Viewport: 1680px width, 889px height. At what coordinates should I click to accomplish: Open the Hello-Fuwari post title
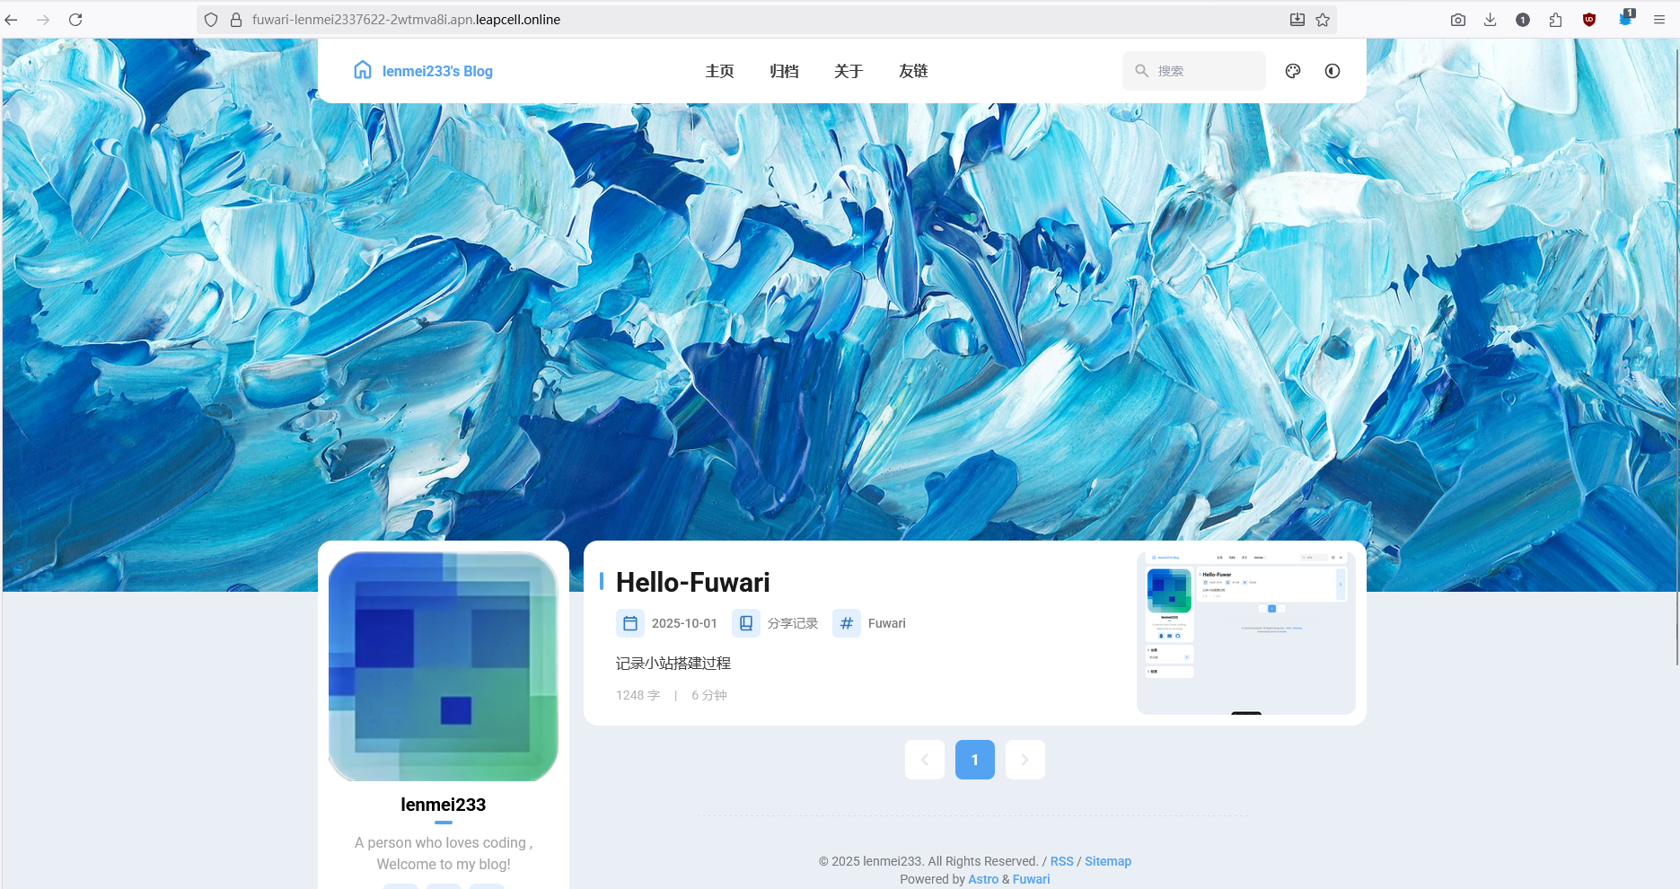692,583
